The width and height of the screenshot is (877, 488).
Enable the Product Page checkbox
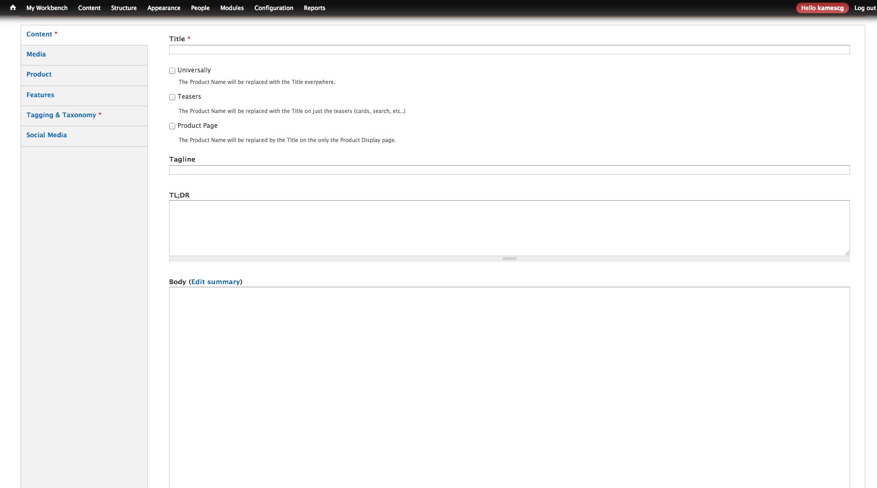pyautogui.click(x=172, y=126)
